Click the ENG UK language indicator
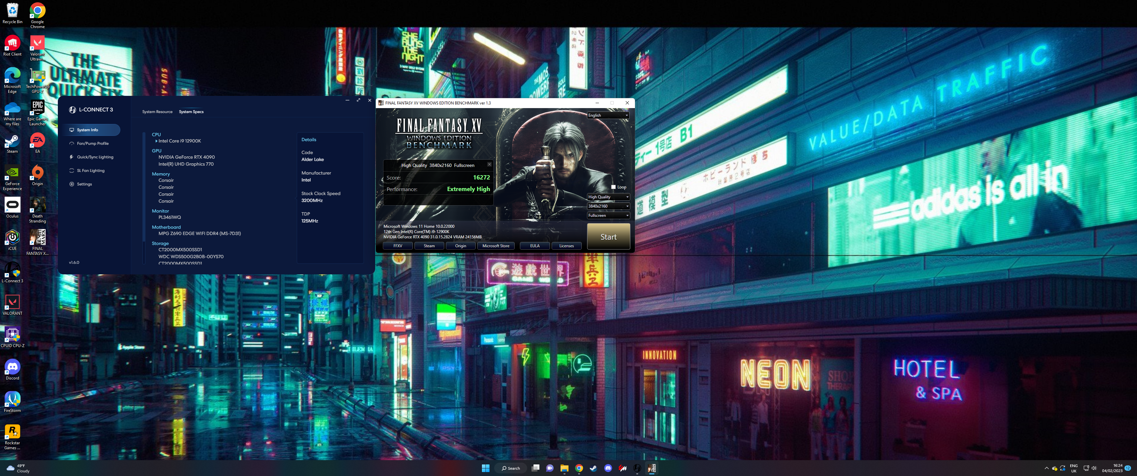The image size is (1137, 476). pyautogui.click(x=1074, y=468)
